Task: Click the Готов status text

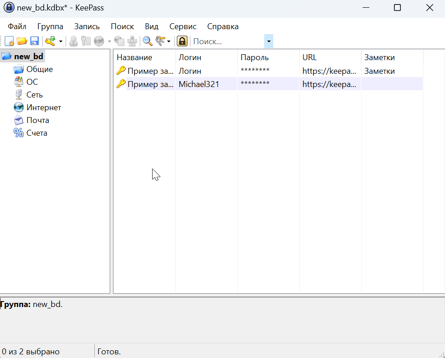Action: [109, 352]
